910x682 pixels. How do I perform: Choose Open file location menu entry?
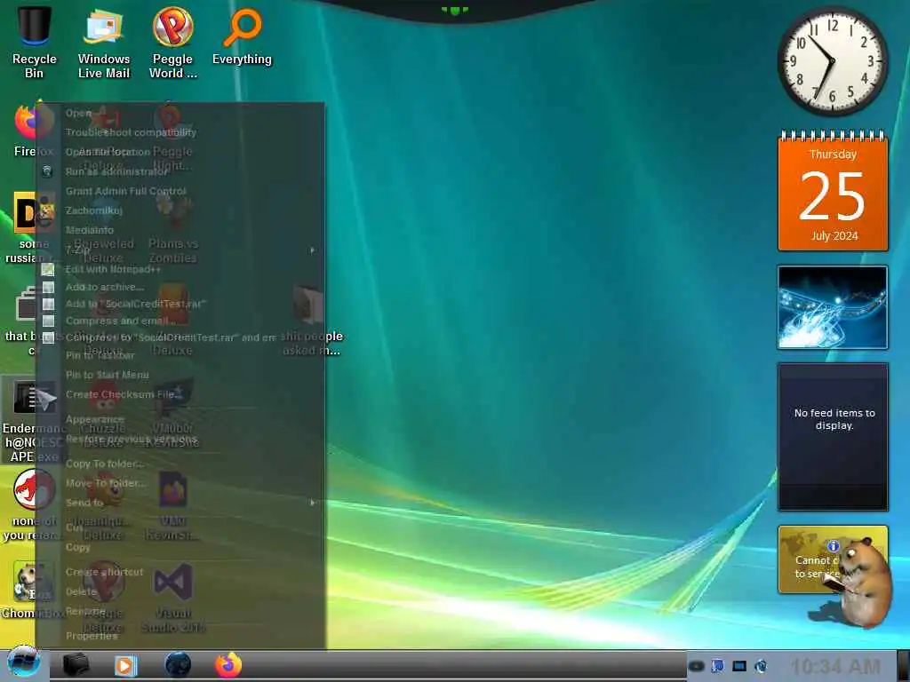(x=180, y=152)
